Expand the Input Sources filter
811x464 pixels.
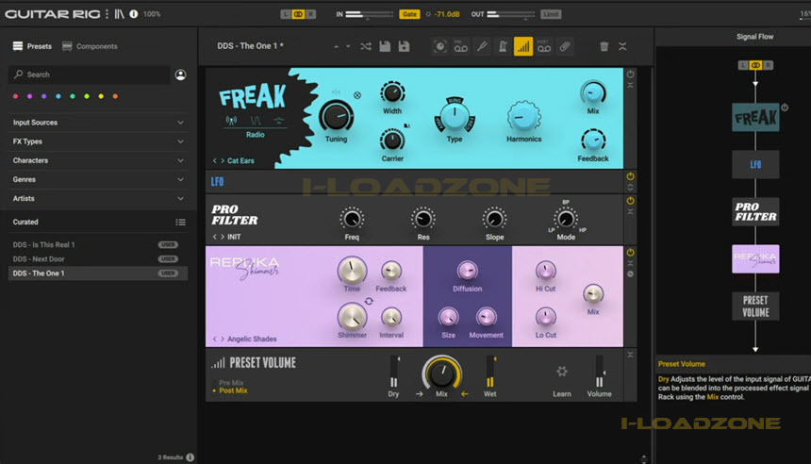tap(98, 123)
